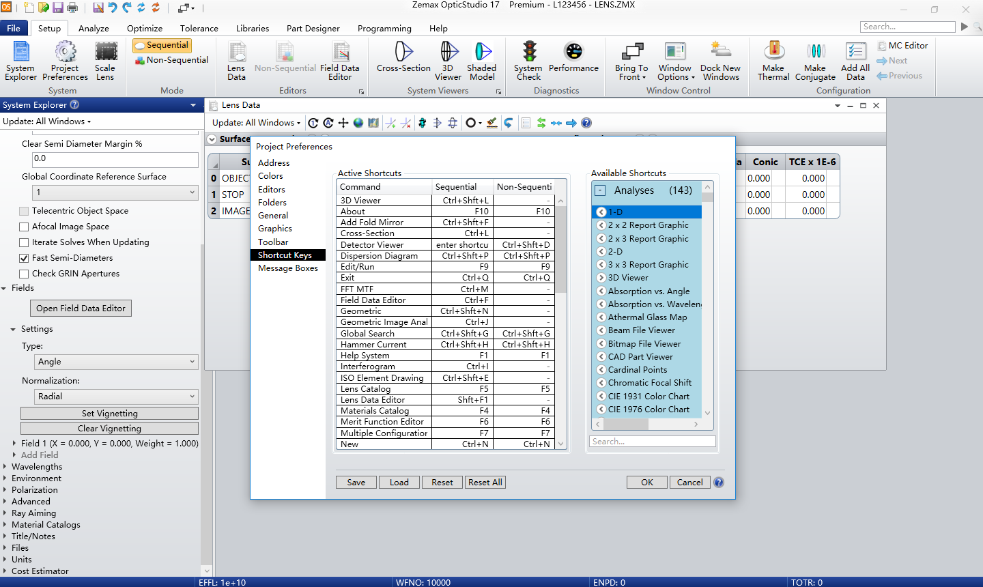Image resolution: width=983 pixels, height=587 pixels.
Task: Click the paintbrush icon in Lens Data toolbar
Action: pos(491,123)
